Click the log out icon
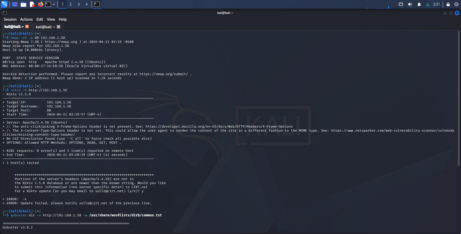The height and width of the screenshot is (234, 461). (456, 4)
